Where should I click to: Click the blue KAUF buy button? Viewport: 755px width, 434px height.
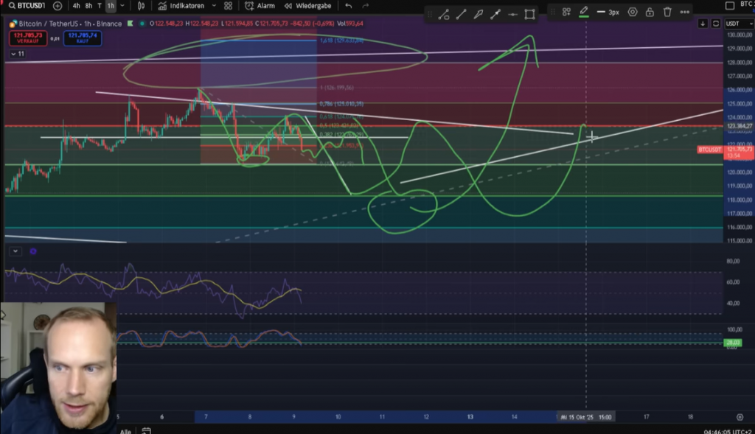pos(83,38)
